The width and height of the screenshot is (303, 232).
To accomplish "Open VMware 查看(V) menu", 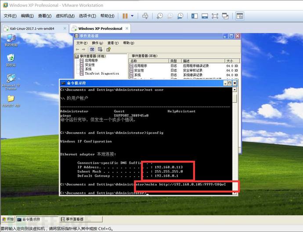I will [x=45, y=16].
